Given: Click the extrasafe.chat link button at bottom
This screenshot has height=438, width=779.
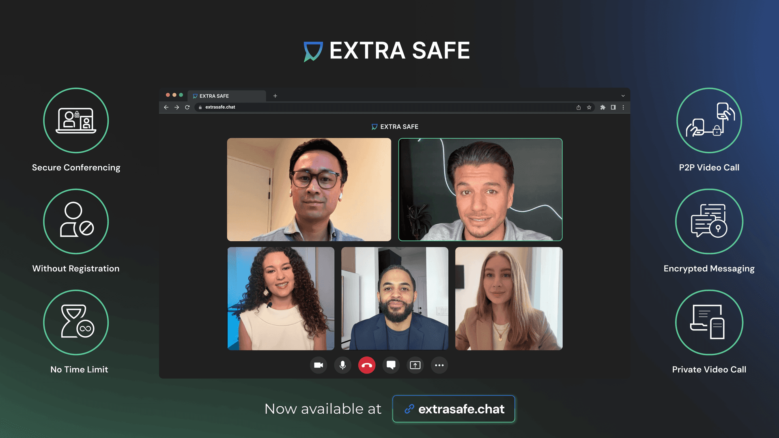Looking at the screenshot, I should tap(454, 409).
